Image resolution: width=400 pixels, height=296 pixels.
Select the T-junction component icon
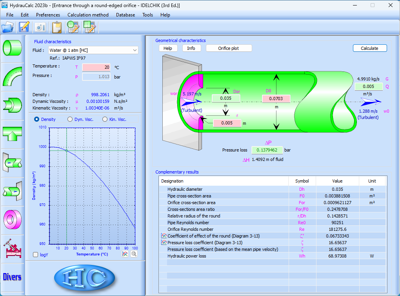coord(12,133)
